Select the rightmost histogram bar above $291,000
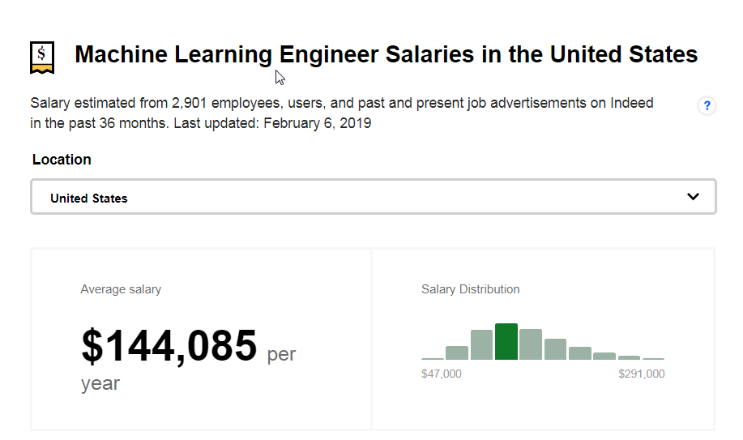 pyautogui.click(x=654, y=358)
